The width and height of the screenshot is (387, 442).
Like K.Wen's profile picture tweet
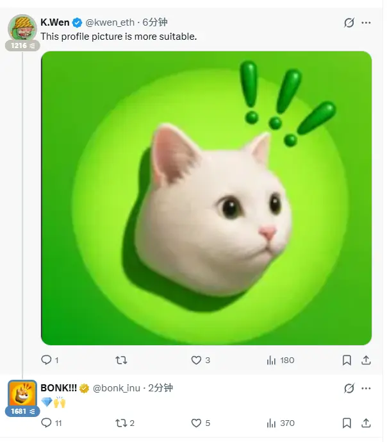point(201,360)
